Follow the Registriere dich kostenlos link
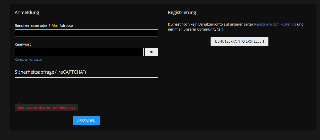This screenshot has width=320, height=140. pyautogui.click(x=275, y=25)
